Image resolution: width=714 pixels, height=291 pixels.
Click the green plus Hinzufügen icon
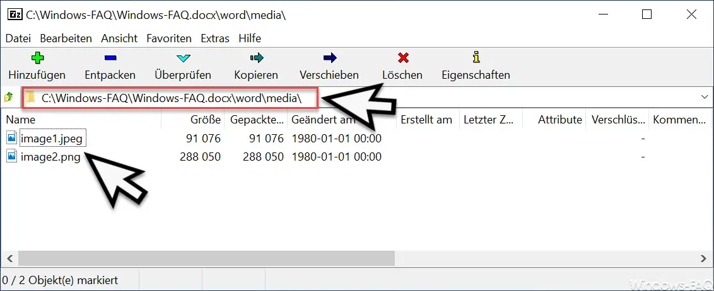coord(37,58)
